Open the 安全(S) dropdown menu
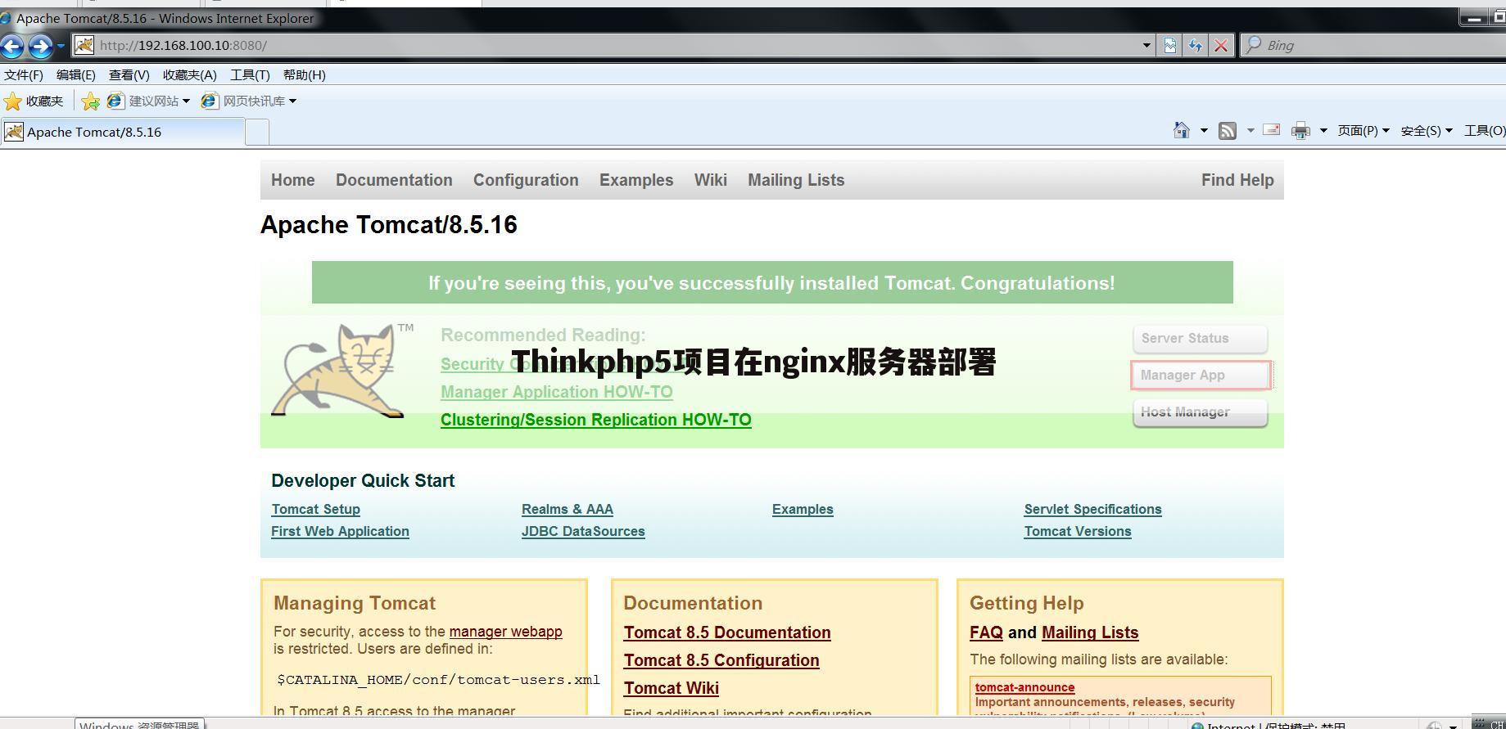The image size is (1506, 729). point(1427,131)
